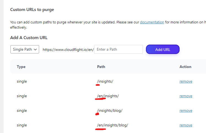Viewport: 206px width, 133px height.
Task: Click the Type column header
Action: [x=21, y=67]
